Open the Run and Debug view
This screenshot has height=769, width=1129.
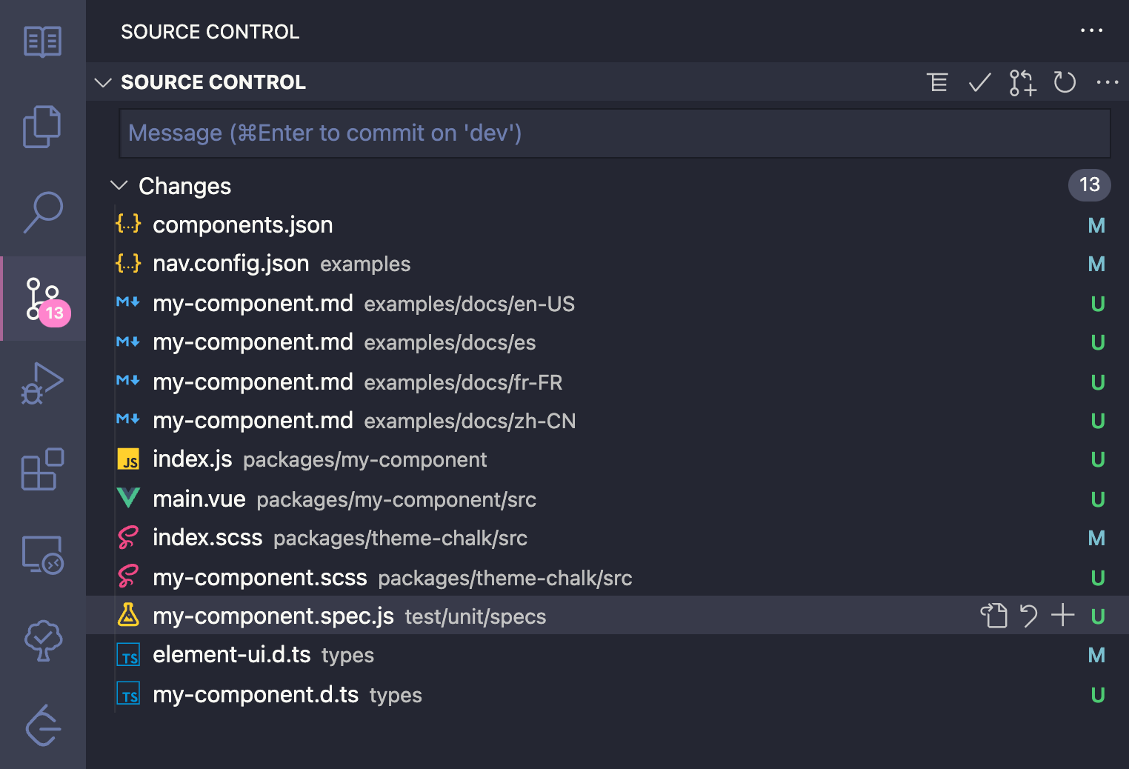42,383
